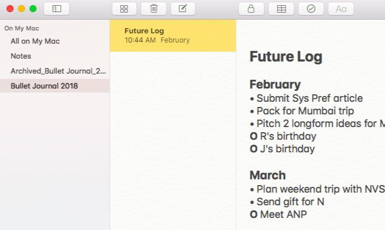The image size is (385, 230).
Task: Click the March heading in the note
Action: coord(267,175)
